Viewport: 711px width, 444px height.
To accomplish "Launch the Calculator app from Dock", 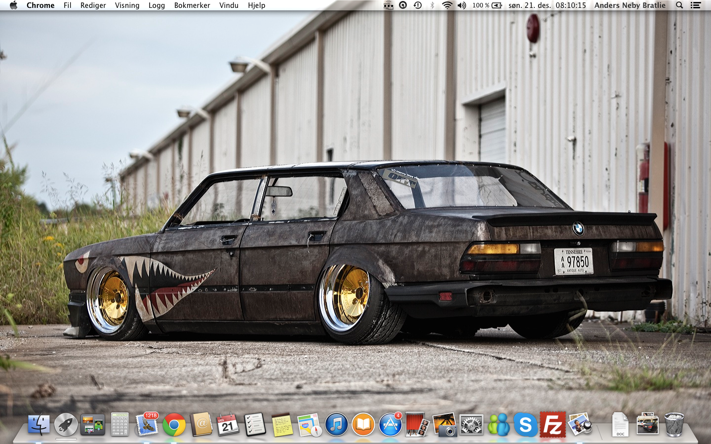I will [119, 424].
